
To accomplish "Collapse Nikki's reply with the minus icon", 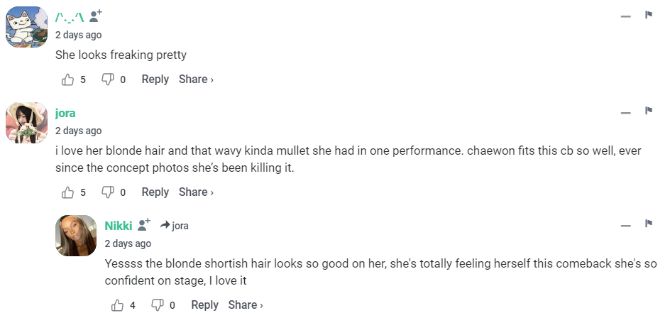I will click(625, 225).
